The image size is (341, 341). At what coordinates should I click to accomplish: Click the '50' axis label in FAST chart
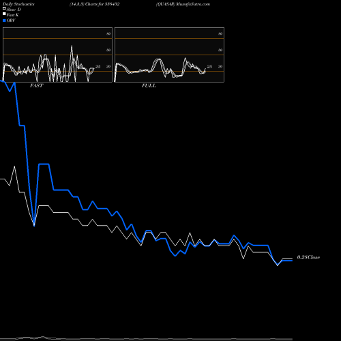(108, 50)
